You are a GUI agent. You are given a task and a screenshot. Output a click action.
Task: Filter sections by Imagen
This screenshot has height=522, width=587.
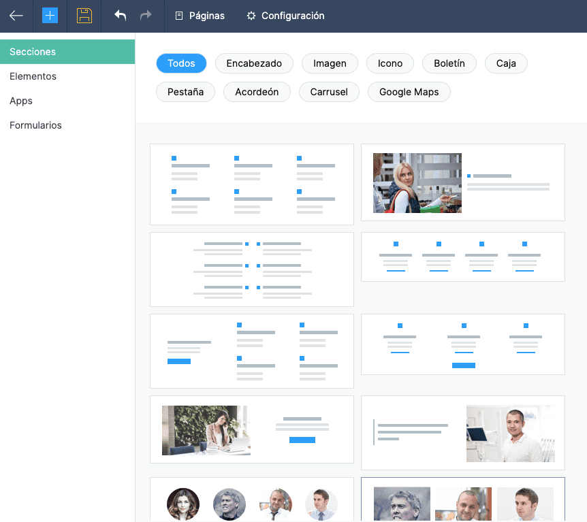point(330,63)
